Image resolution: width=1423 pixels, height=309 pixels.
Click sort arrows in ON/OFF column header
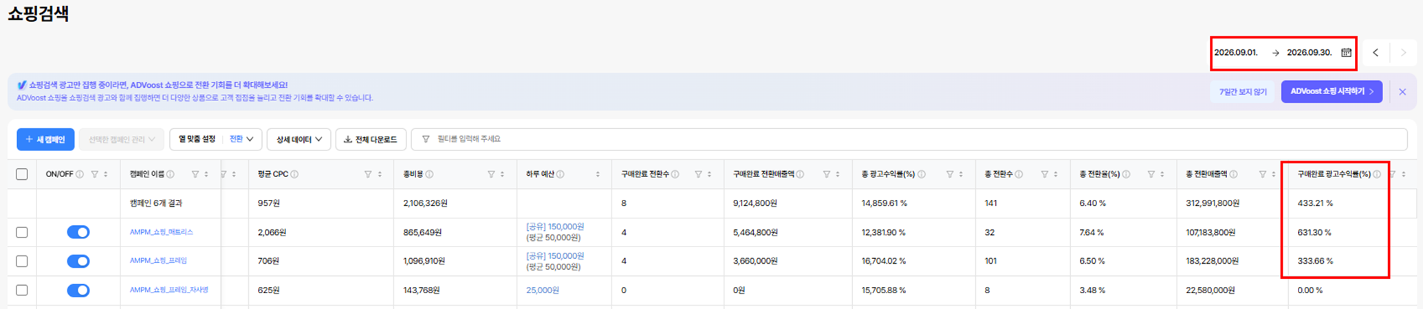[106, 174]
